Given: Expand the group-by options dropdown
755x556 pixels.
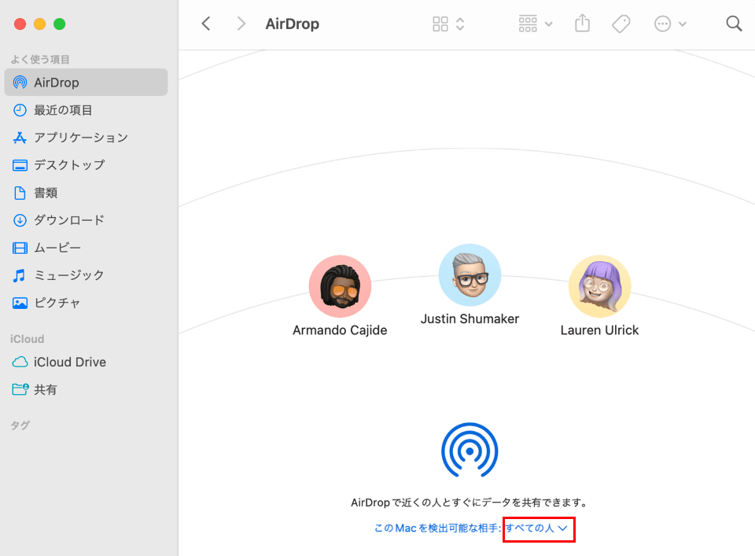Looking at the screenshot, I should click(x=536, y=24).
